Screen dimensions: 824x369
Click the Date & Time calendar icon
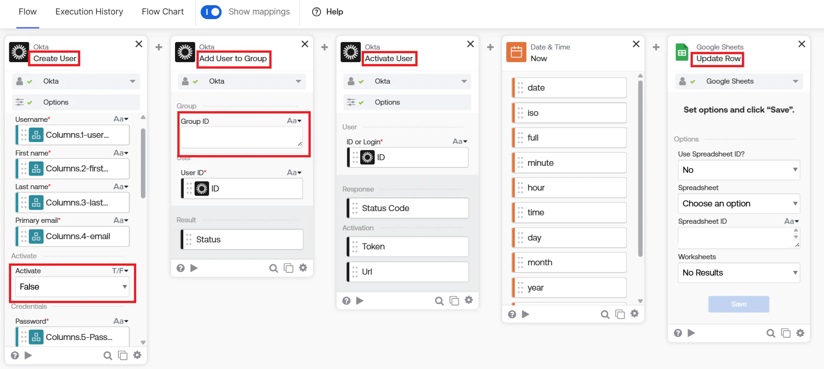[x=516, y=52]
